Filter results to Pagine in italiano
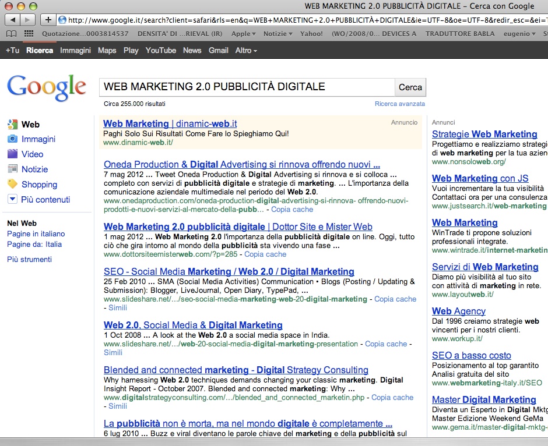The image size is (548, 446). tap(36, 234)
